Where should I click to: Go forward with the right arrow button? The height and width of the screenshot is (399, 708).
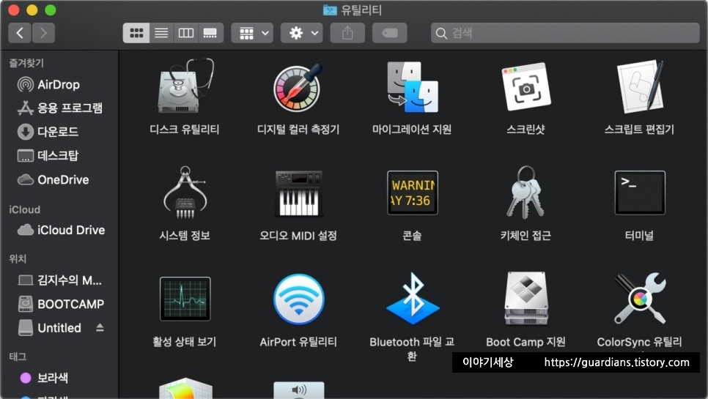pyautogui.click(x=43, y=33)
